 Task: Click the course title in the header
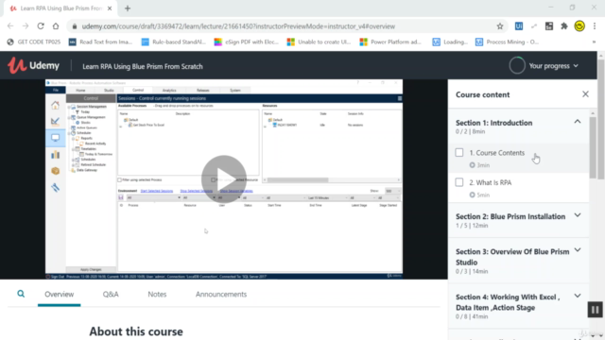click(143, 66)
